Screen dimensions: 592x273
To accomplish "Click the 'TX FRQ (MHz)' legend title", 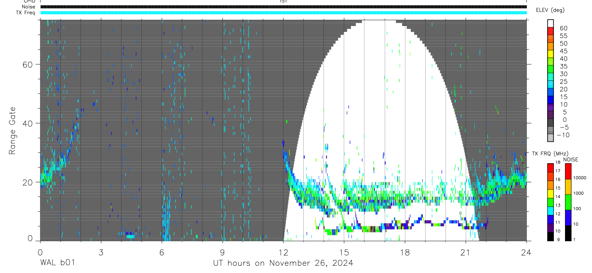I will [550, 154].
